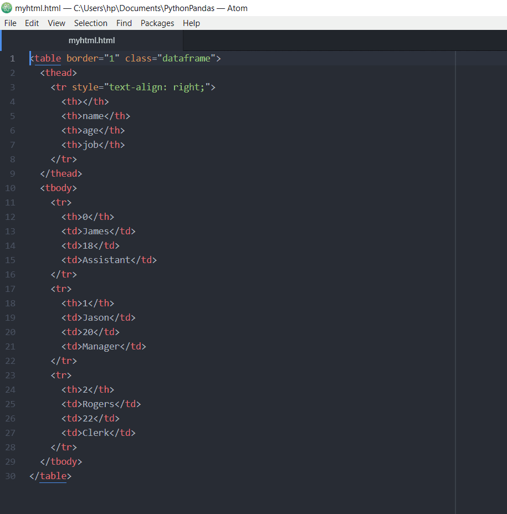This screenshot has height=514, width=507.
Task: Click the "age" header text
Action: tap(90, 131)
